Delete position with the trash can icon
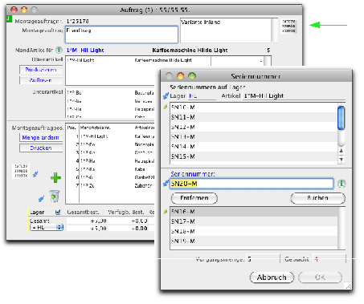Image resolution: width=364 pixels, height=304 pixels. point(55,196)
